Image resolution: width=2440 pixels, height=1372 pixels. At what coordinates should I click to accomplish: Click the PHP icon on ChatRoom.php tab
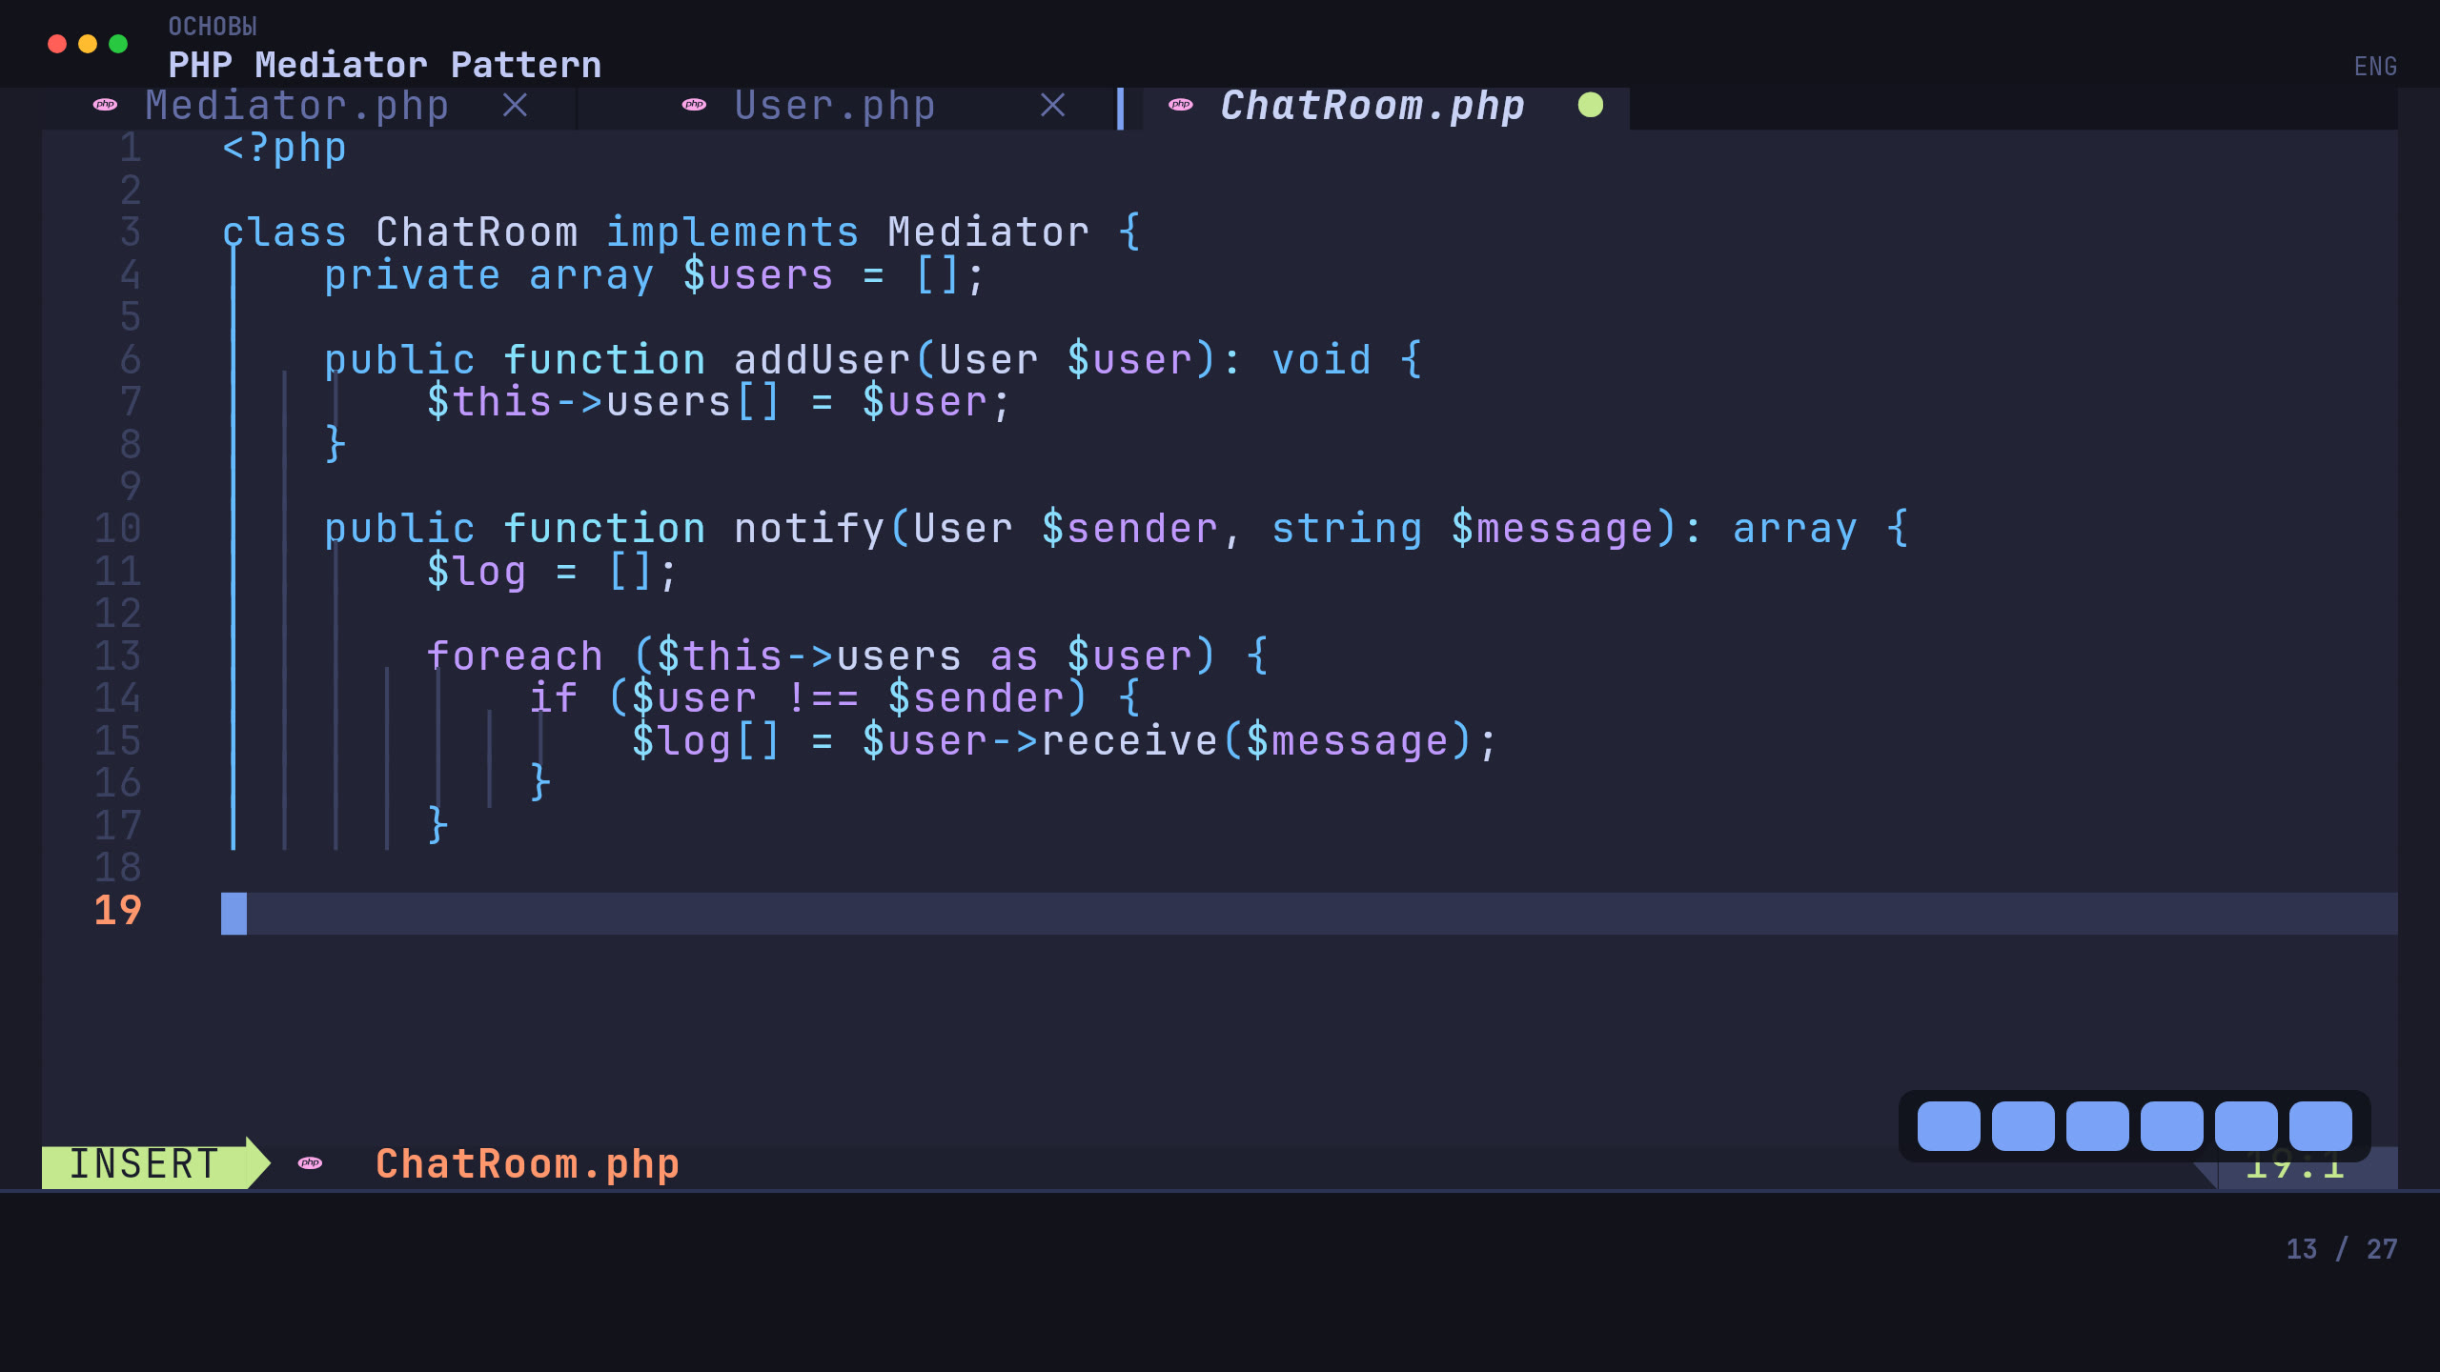point(1181,105)
